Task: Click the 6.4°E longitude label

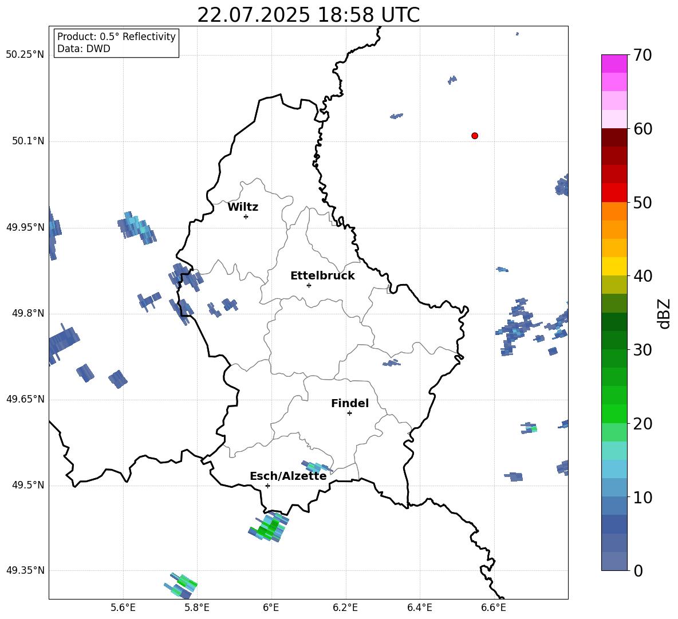Action: pos(419,608)
